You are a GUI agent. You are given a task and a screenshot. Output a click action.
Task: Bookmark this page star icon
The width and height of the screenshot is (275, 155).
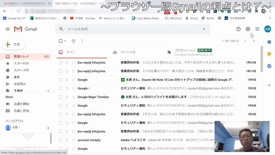click(x=159, y=11)
